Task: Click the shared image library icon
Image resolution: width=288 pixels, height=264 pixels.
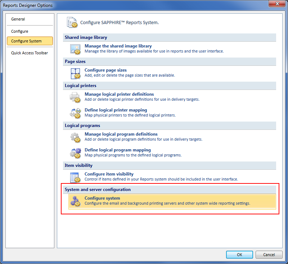Action: (75, 49)
